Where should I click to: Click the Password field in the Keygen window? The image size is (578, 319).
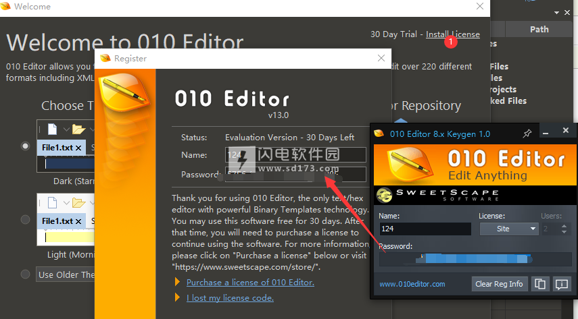click(475, 259)
